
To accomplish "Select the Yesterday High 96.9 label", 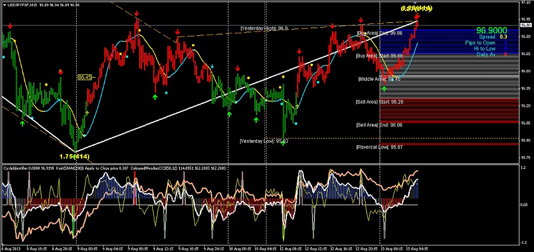I will (x=264, y=28).
